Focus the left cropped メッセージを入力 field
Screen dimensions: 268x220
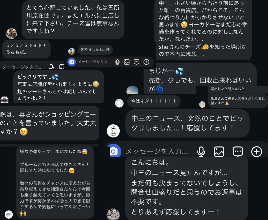pyautogui.click(x=23, y=67)
